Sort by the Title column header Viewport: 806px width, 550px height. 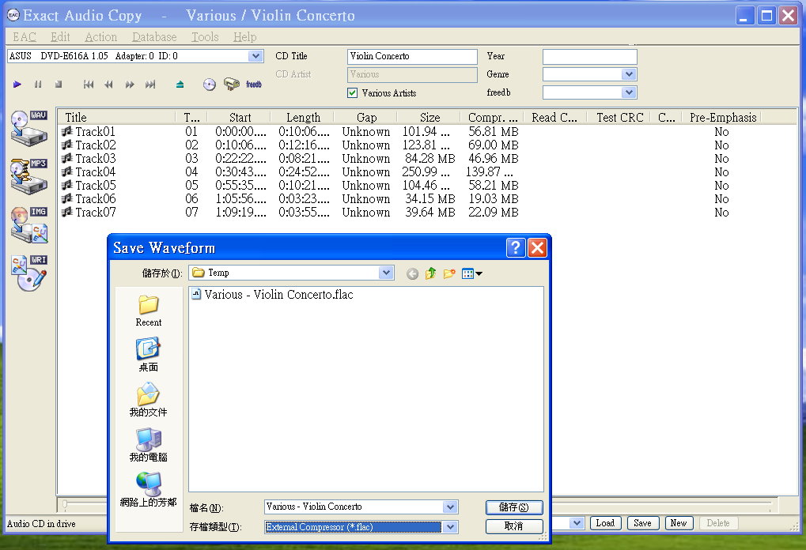pos(116,118)
